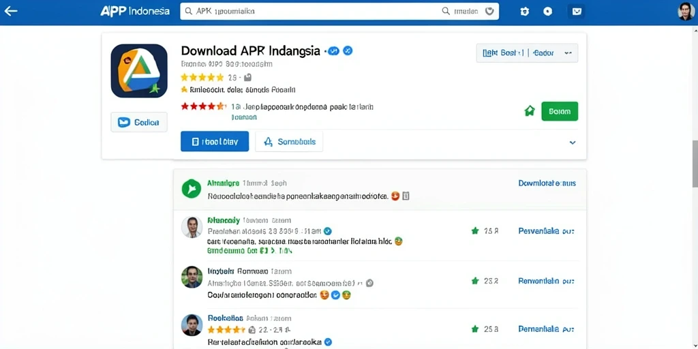Click the verified badge in the Rfanoady review

coord(328,231)
